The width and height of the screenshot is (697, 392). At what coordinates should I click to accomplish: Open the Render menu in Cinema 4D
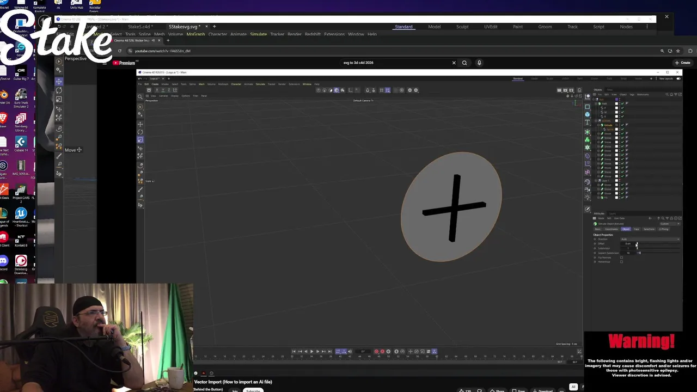click(x=295, y=34)
